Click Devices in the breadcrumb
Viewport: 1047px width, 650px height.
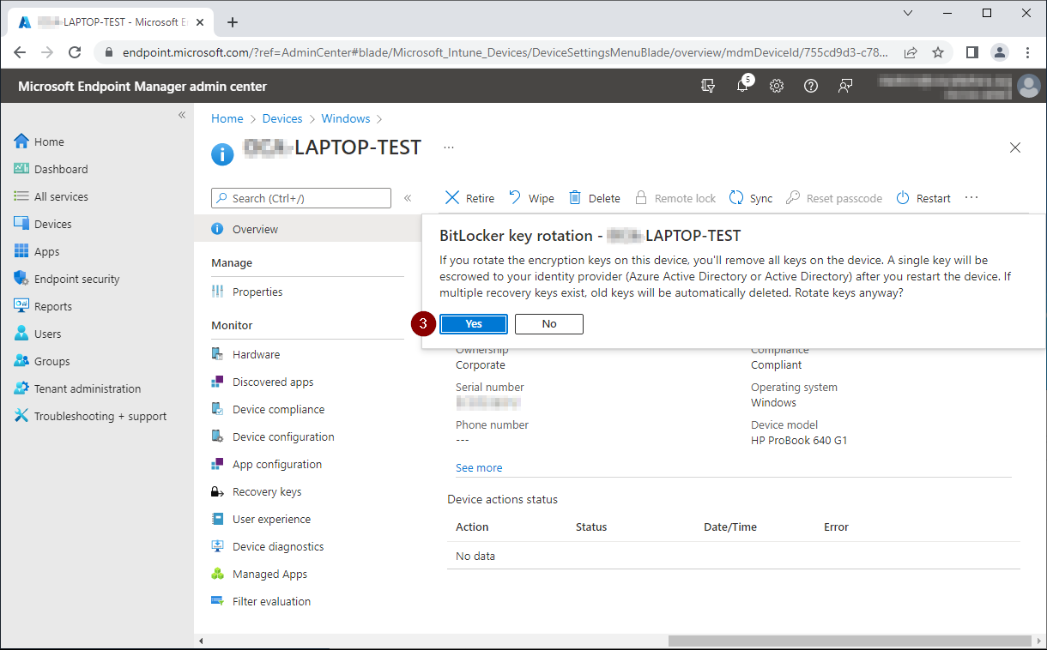pos(282,119)
